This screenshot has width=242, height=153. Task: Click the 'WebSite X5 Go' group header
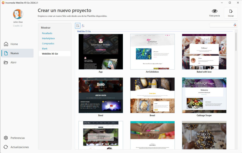click(84, 31)
